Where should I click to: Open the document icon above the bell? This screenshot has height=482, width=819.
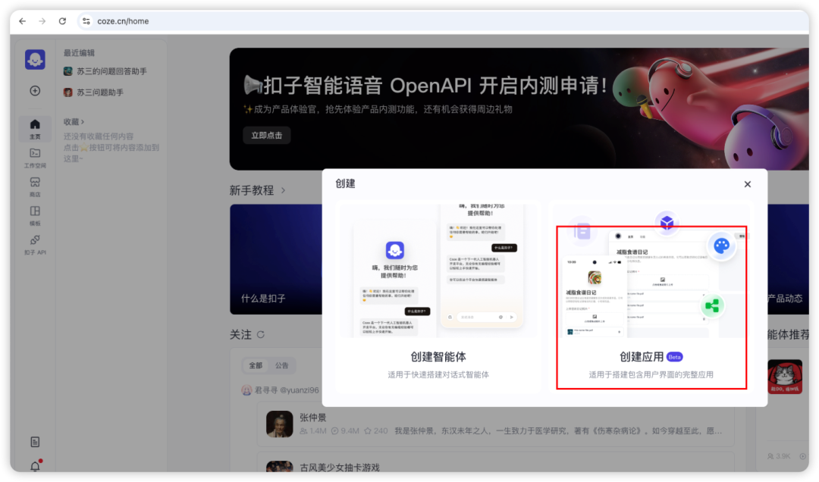coord(35,442)
